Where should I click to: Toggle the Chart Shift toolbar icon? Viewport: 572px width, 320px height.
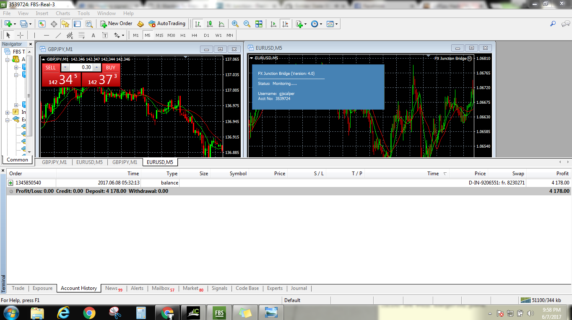coord(285,24)
